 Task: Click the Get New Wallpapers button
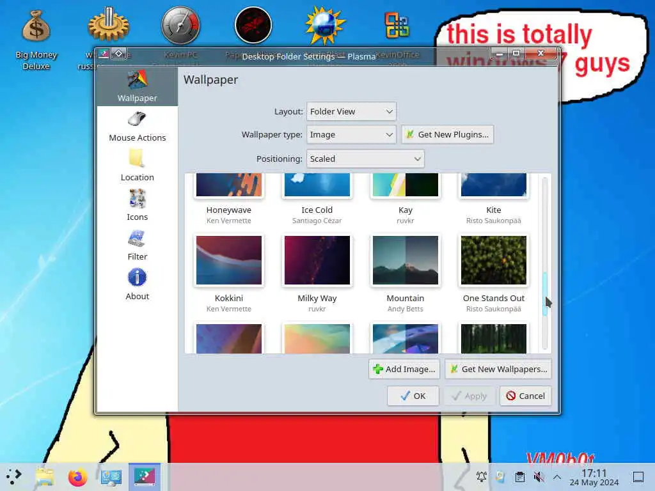[x=498, y=369]
